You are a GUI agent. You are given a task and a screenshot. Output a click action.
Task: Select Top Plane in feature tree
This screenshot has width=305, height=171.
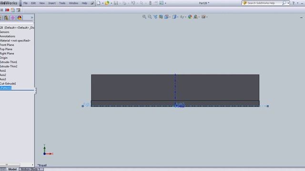tap(6, 49)
